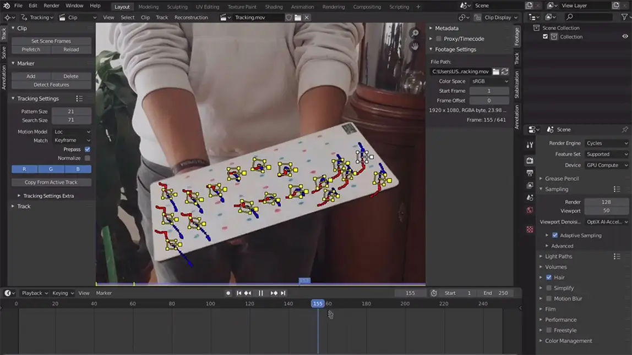Screen dimensions: 632x355
Task: Click the Detect Features button
Action: click(51, 85)
